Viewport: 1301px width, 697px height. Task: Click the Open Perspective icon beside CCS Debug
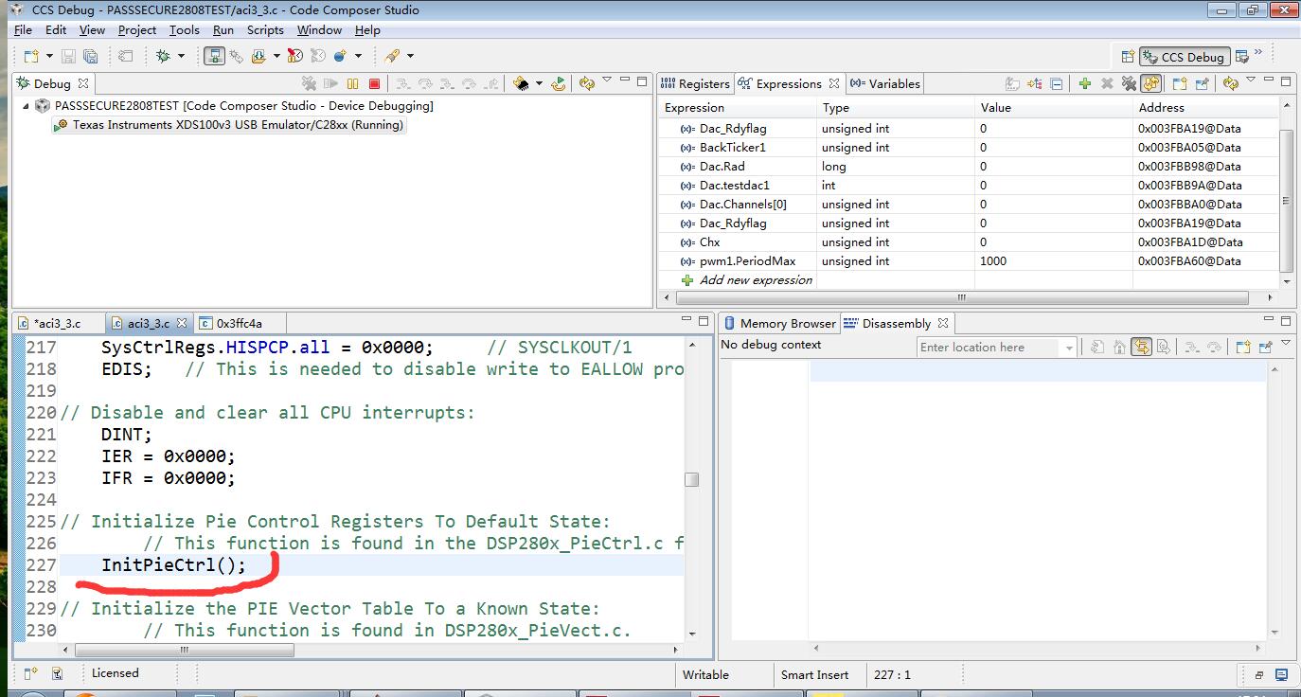coord(1127,57)
